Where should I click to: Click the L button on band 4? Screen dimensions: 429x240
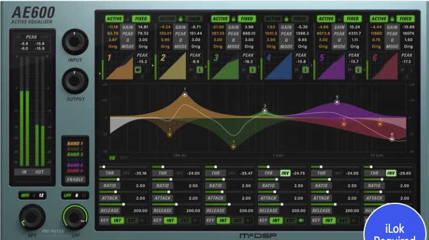pos(305,70)
